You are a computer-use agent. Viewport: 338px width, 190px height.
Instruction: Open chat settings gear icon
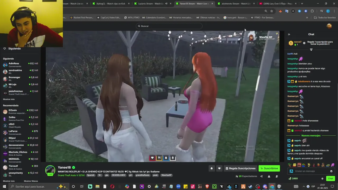click(322, 179)
